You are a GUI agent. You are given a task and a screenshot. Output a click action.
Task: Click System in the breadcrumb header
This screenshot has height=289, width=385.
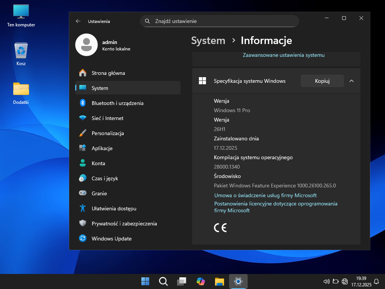tap(208, 41)
